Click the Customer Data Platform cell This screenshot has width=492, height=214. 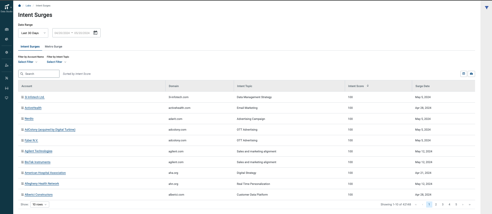coord(252,195)
